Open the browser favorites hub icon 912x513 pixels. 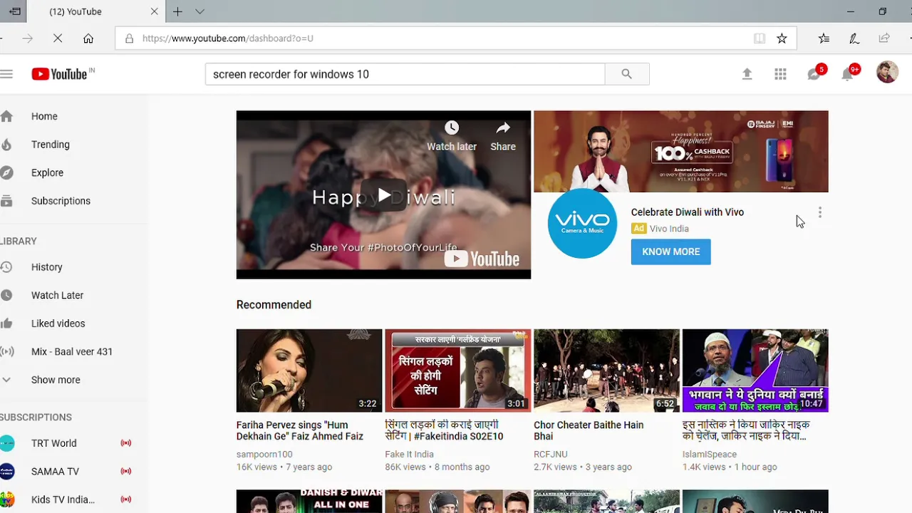point(824,38)
